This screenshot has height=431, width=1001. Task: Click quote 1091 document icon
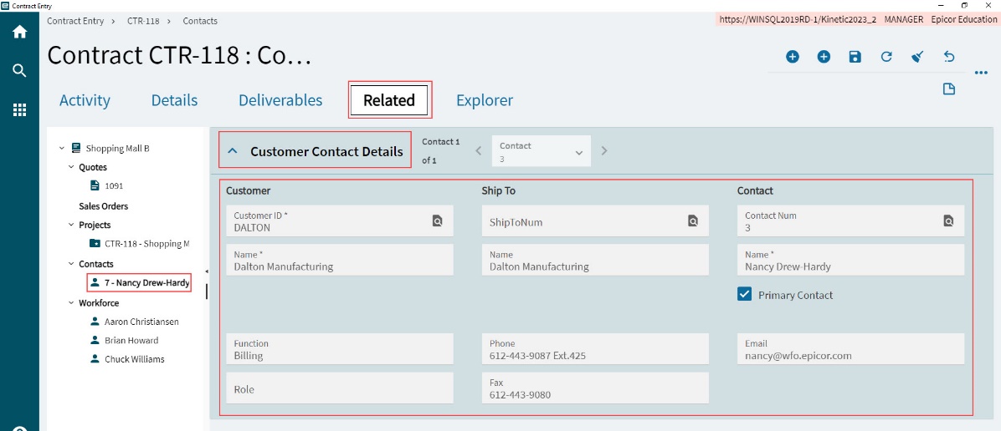click(x=95, y=185)
